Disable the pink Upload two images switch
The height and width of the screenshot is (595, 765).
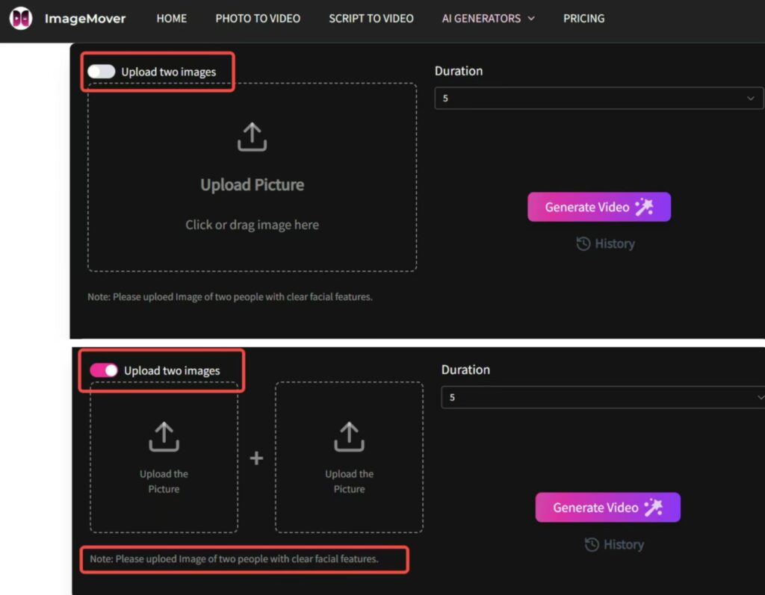(104, 370)
